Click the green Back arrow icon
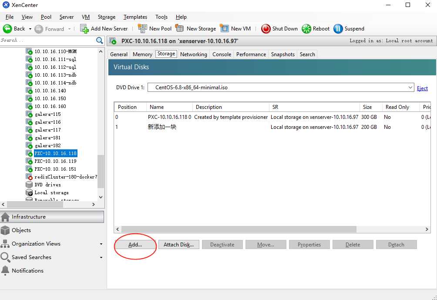 click(7, 29)
